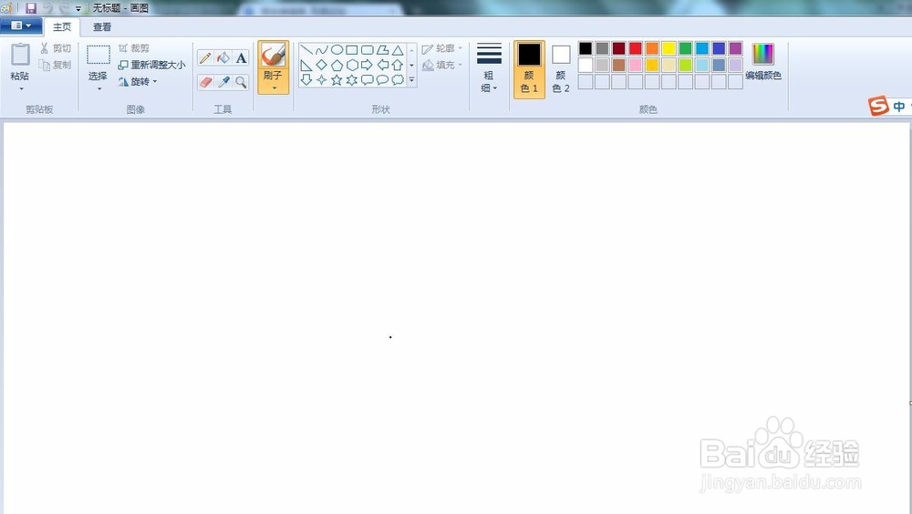
Task: Switch to the Home (主页) tab
Action: tap(62, 26)
